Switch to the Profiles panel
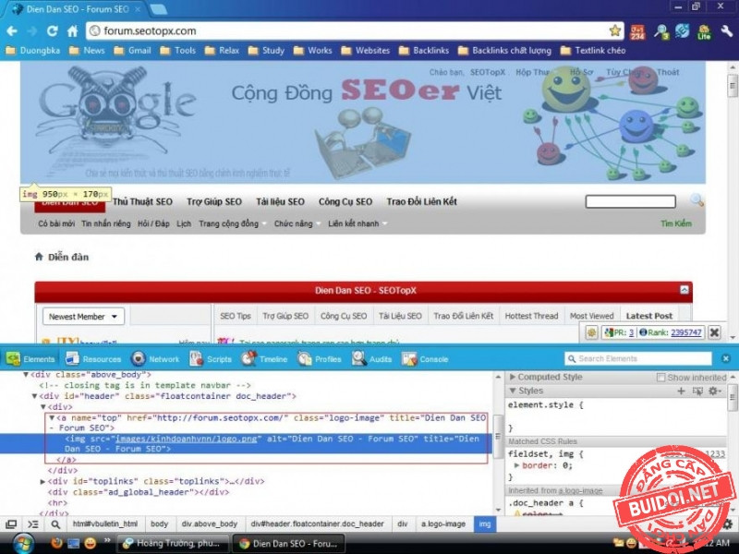The height and width of the screenshot is (554, 739). [x=319, y=359]
